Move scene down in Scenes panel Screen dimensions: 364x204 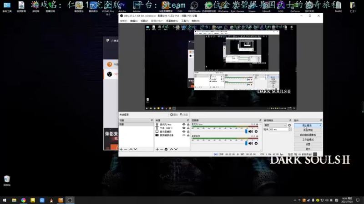135,149
